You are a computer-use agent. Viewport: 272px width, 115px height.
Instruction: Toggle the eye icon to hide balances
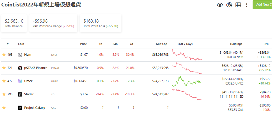[x=220, y=5]
